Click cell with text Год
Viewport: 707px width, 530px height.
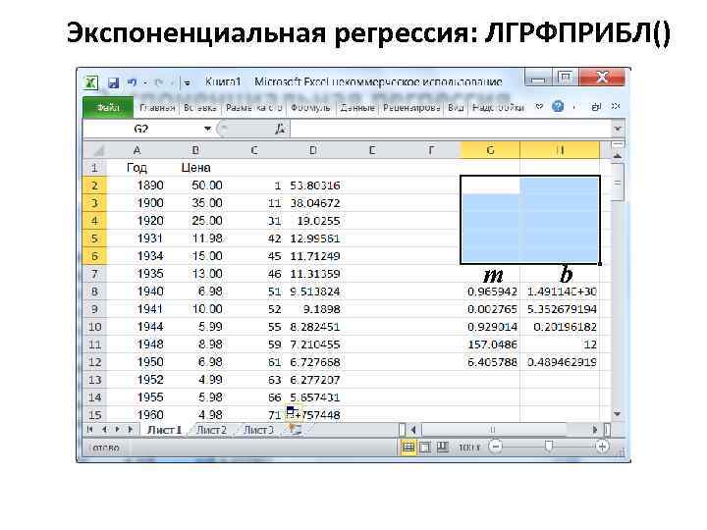[x=137, y=168]
